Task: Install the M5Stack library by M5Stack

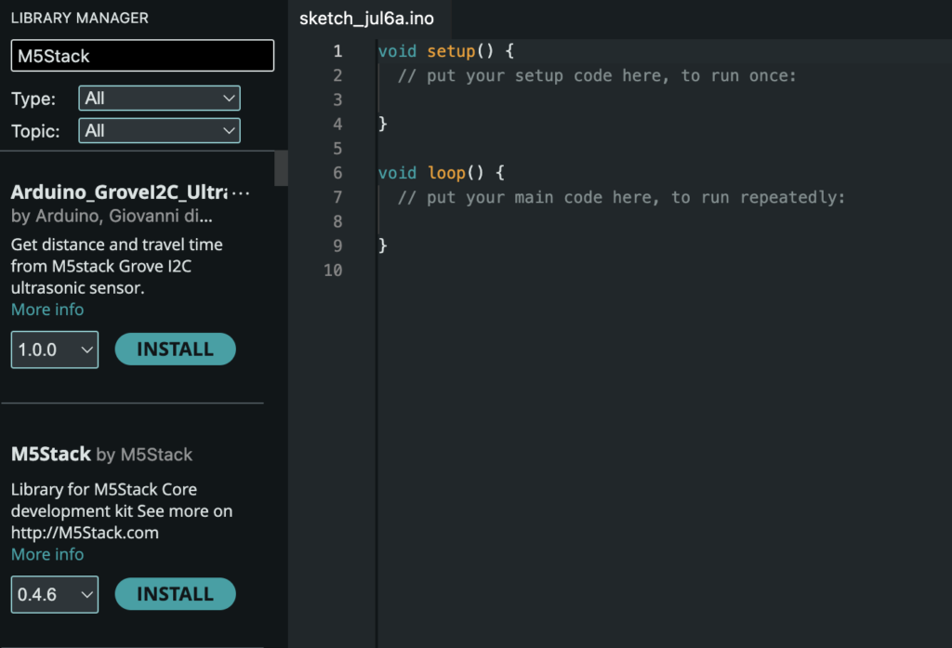Action: point(175,594)
